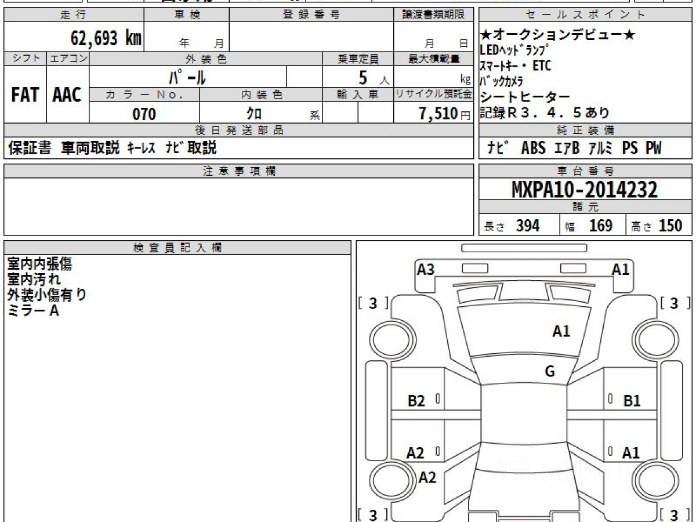Click the 注意事項欄 header
Viewport: 696px width, 522px height.
click(238, 171)
